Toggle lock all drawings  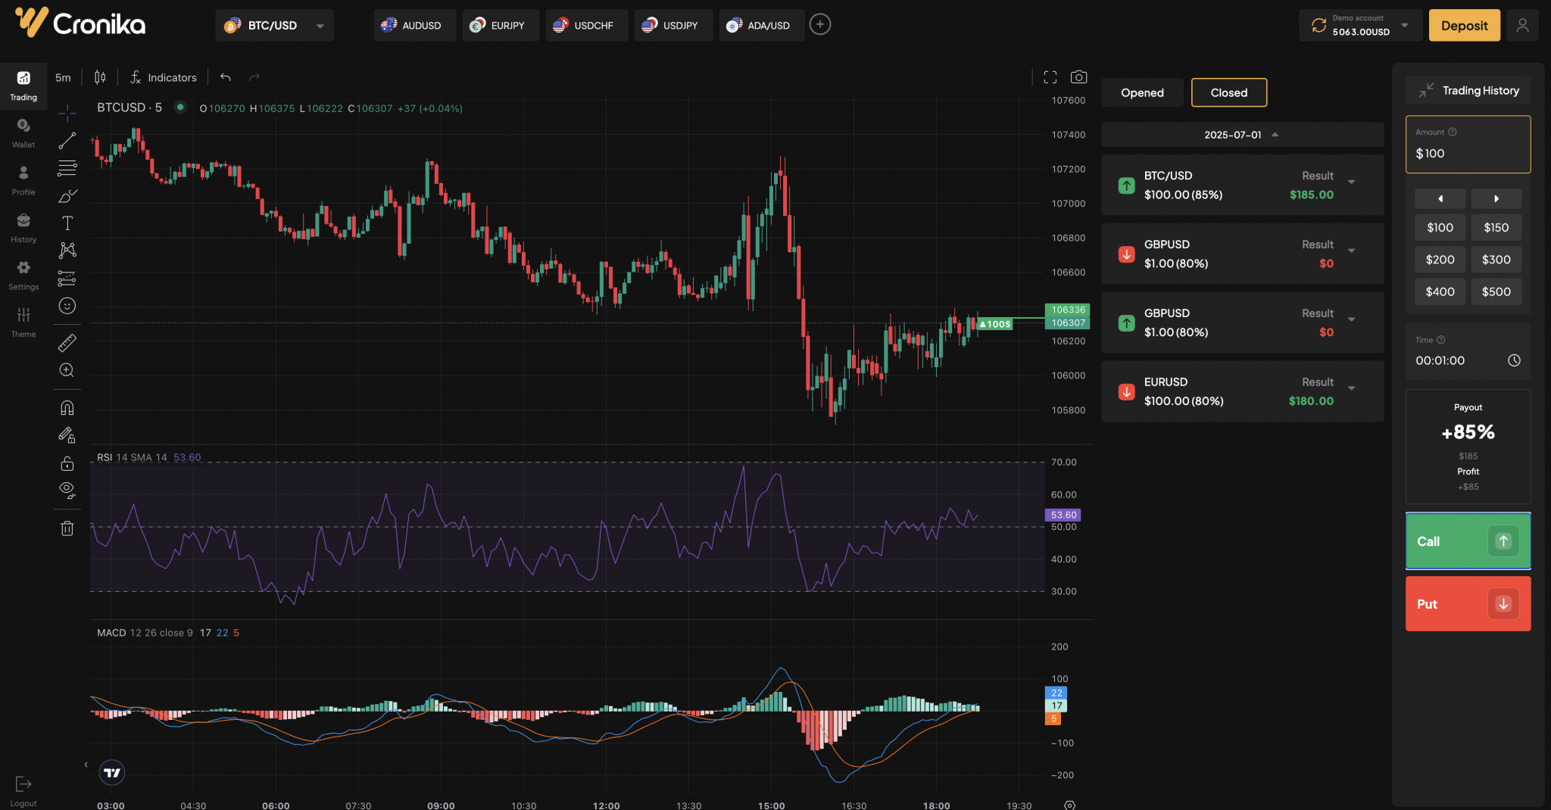click(x=67, y=463)
